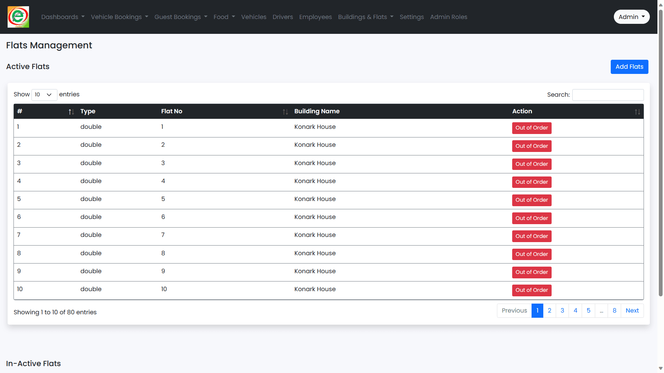Expand the Vehicle Bookings menu
This screenshot has width=664, height=373.
pyautogui.click(x=119, y=17)
